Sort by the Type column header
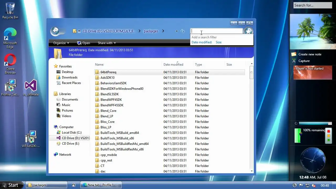 (209, 65)
